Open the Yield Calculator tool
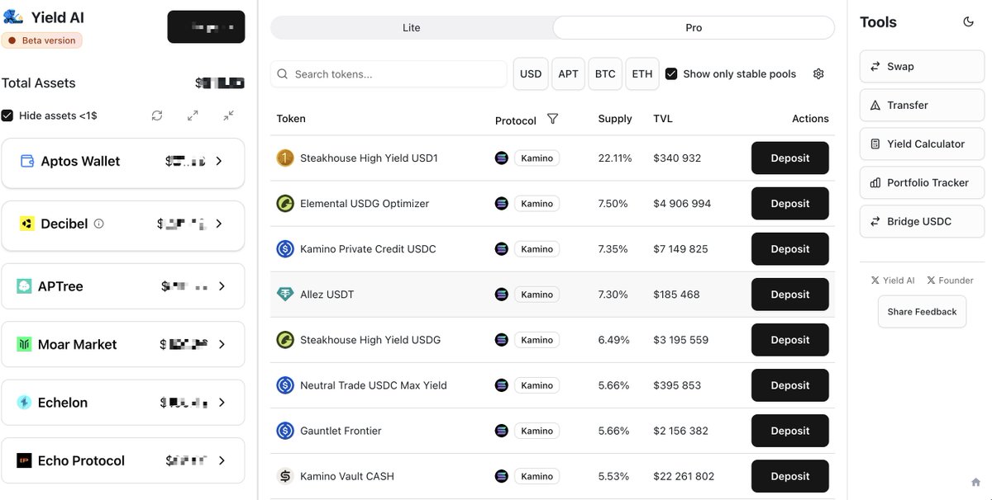The height and width of the screenshot is (500, 992). point(923,144)
